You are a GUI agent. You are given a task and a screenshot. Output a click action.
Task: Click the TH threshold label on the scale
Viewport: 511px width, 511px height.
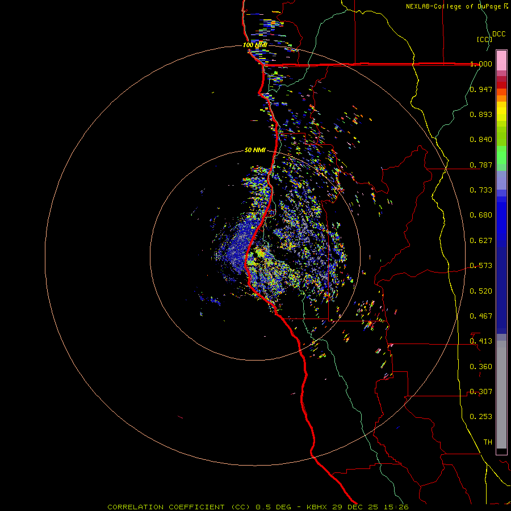[487, 442]
